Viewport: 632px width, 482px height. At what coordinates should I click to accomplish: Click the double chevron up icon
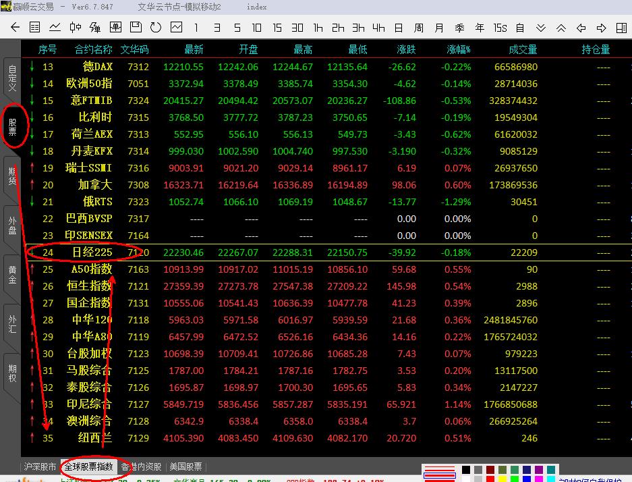561,28
